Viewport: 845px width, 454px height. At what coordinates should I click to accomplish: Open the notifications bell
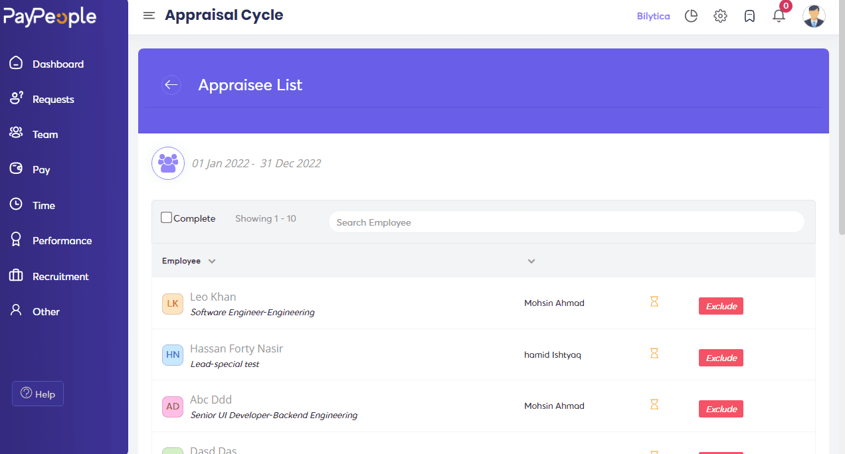click(x=779, y=16)
